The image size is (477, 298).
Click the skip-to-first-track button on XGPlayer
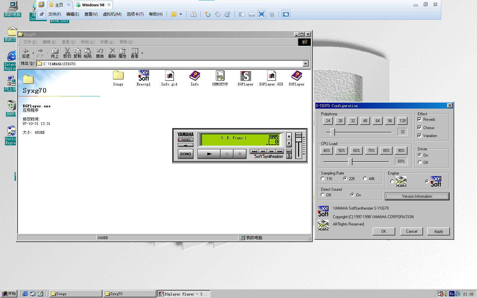(x=254, y=151)
